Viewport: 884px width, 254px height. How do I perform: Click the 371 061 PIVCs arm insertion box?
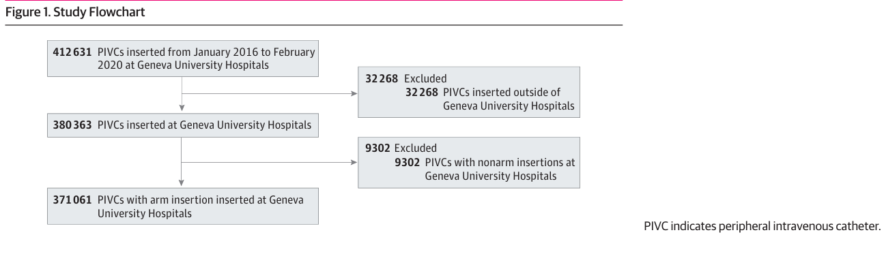pyautogui.click(x=183, y=208)
